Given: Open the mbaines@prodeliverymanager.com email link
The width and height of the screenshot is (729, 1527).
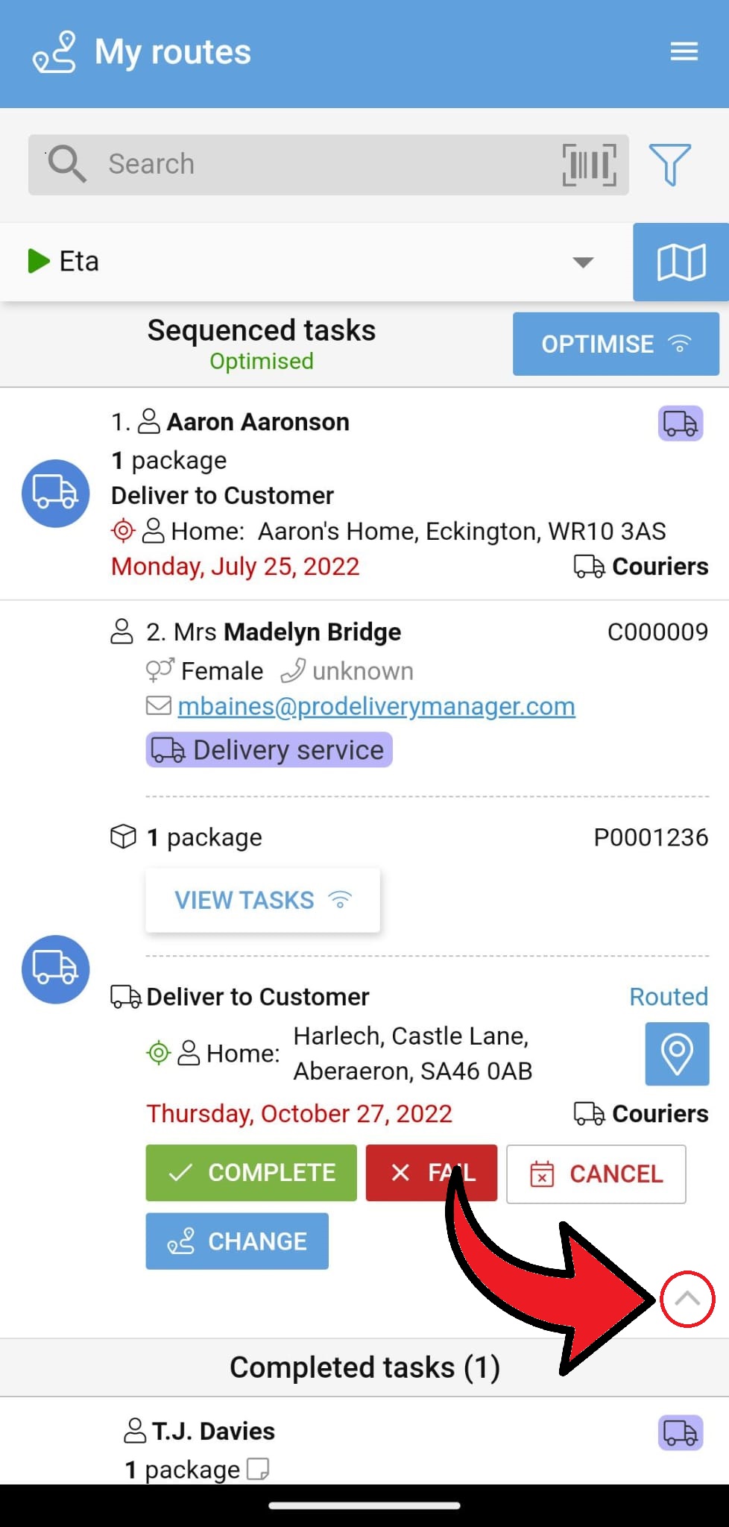Looking at the screenshot, I should click(376, 706).
